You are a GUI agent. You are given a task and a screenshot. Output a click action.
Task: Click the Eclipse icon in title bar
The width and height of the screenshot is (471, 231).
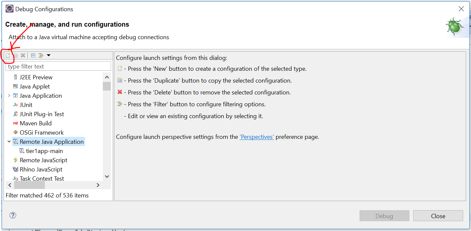click(x=9, y=9)
